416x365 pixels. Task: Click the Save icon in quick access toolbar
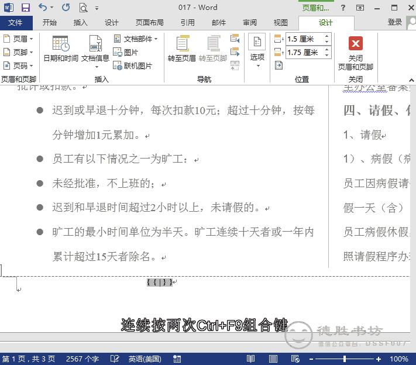(26, 8)
